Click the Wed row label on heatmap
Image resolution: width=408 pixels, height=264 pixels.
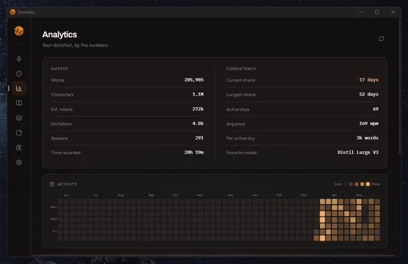click(53, 219)
